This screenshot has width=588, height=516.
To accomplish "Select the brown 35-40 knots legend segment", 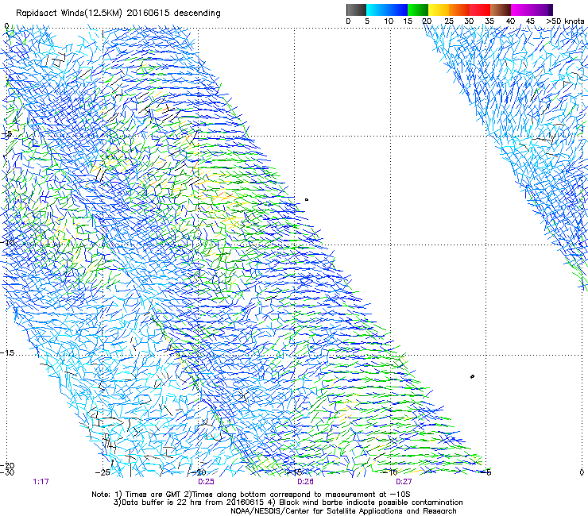I will (501, 10).
